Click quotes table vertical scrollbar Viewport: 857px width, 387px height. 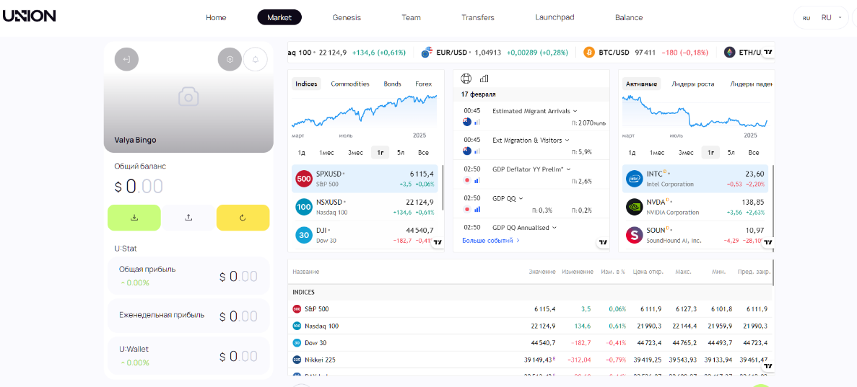click(x=773, y=272)
